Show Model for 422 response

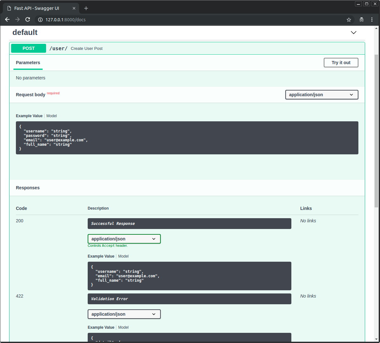(x=123, y=327)
